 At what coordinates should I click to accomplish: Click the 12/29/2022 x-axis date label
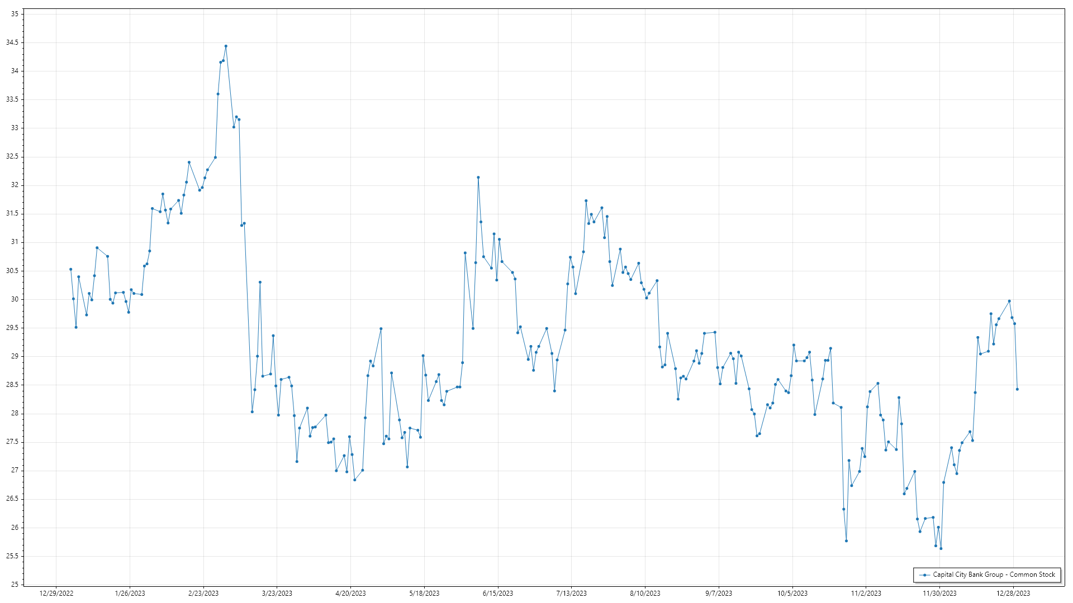[56, 594]
